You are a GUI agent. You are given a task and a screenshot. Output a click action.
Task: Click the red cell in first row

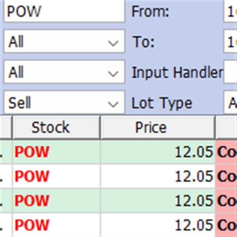point(227,152)
